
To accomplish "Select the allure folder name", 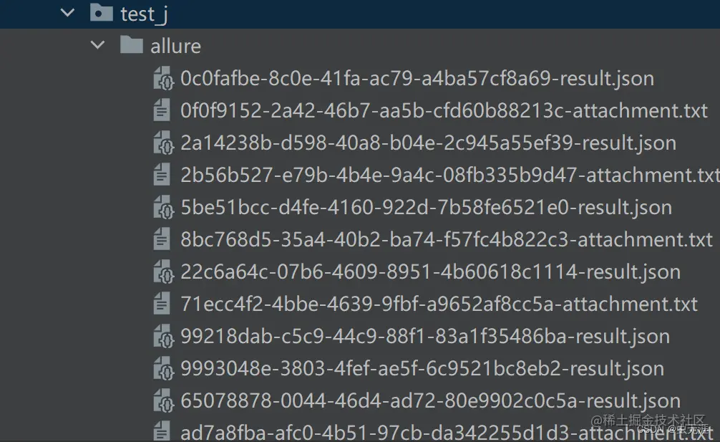I will 175,46.
